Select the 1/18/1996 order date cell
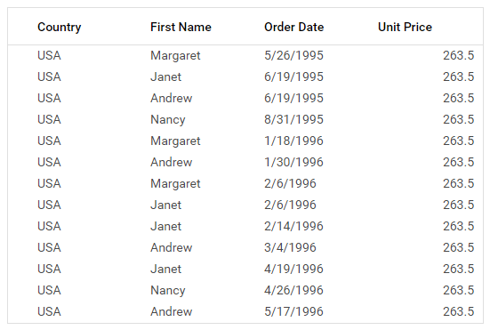Image resolution: width=490 pixels, height=330 pixels. click(293, 141)
